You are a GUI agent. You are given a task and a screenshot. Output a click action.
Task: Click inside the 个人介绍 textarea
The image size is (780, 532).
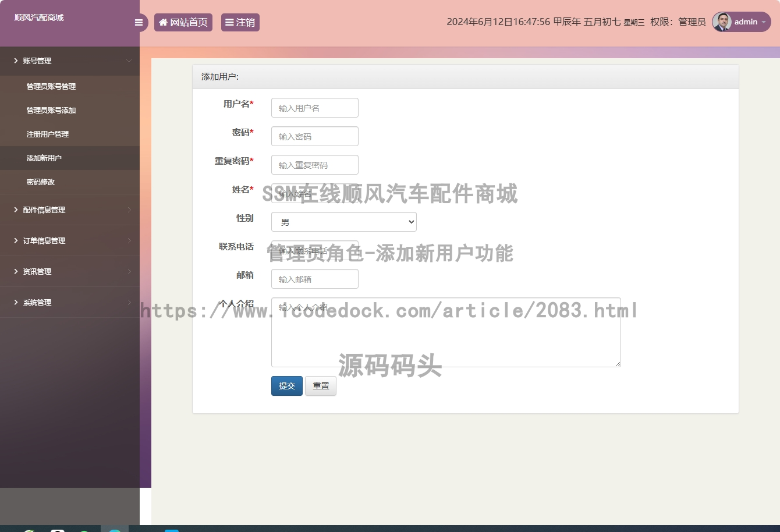click(x=446, y=332)
